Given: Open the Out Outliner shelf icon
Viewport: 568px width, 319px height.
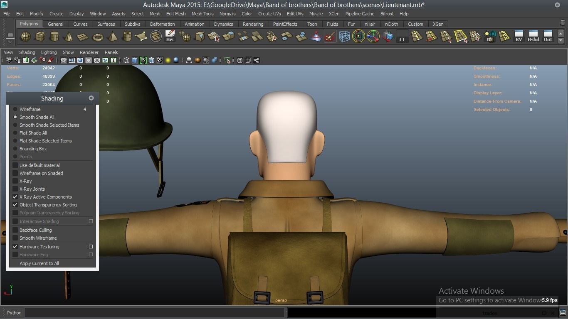Looking at the screenshot, I should click(548, 37).
